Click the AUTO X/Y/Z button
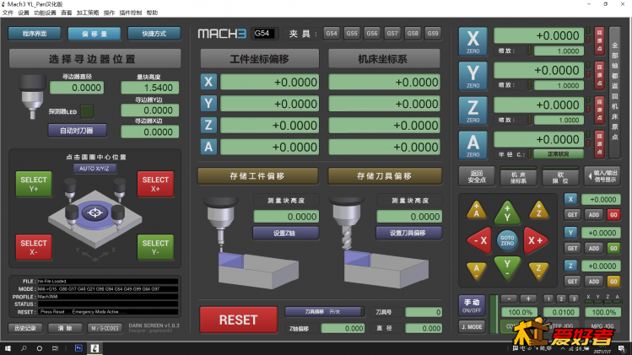The height and width of the screenshot is (355, 632). 95,169
